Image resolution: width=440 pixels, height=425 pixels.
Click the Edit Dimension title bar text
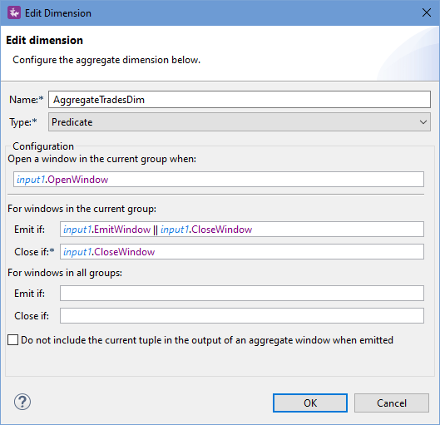tap(58, 13)
